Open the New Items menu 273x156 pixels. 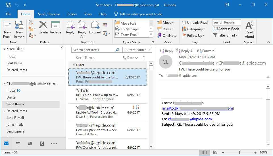click(x=19, y=30)
